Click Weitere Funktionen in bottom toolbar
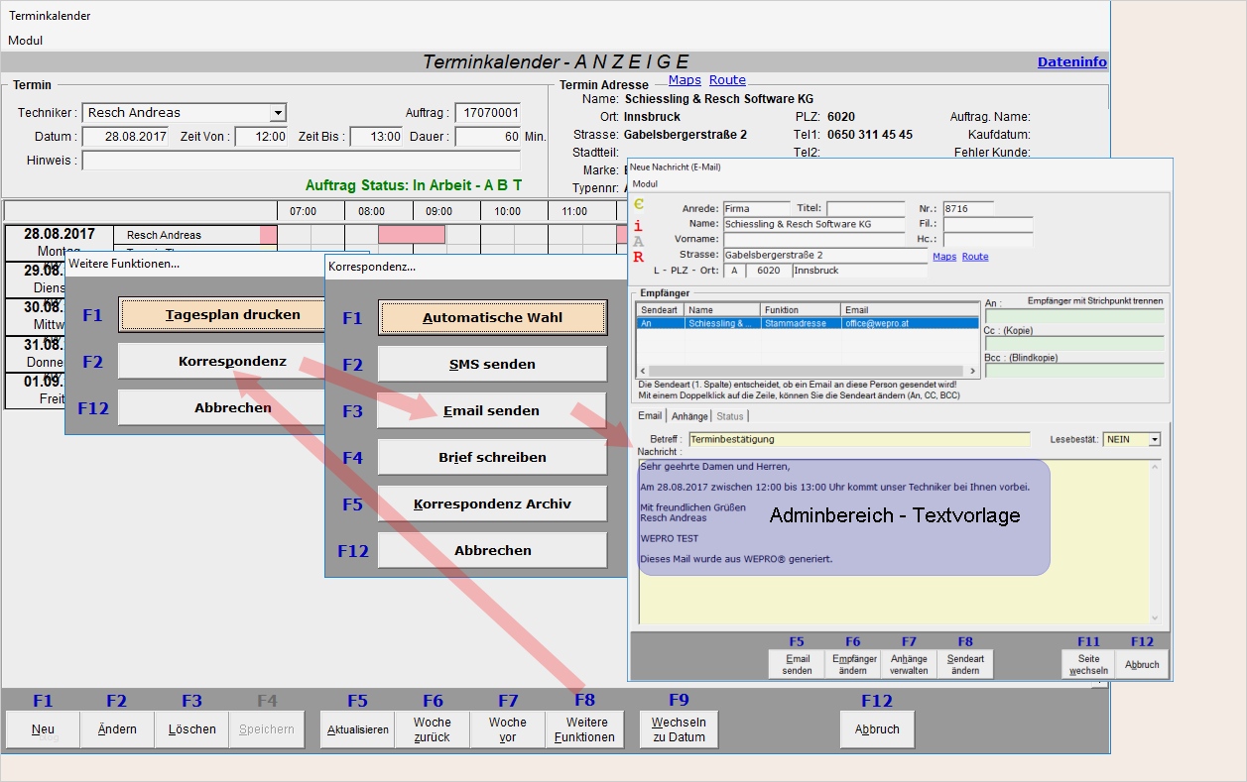The height and width of the screenshot is (782, 1247). (x=584, y=729)
